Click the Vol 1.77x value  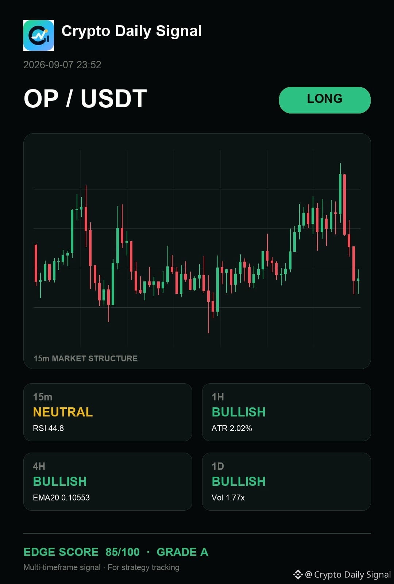(228, 497)
